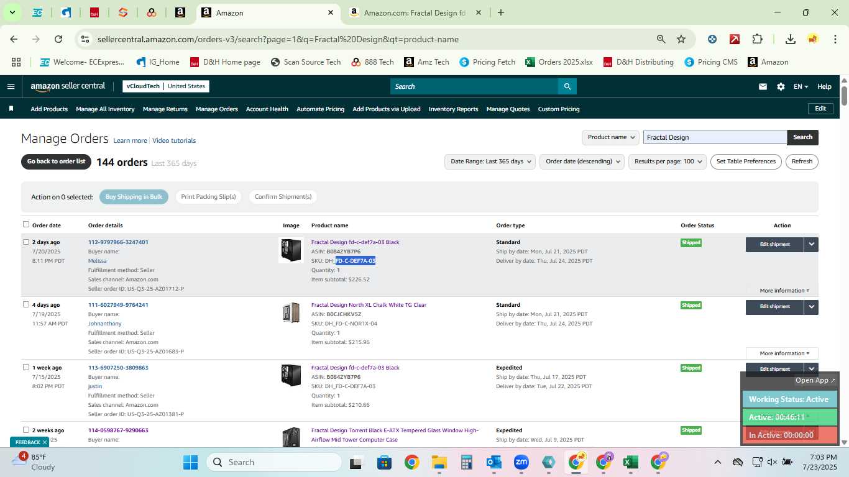Open Seller Central settings gear
Screen dimensions: 849x477
click(x=781, y=87)
